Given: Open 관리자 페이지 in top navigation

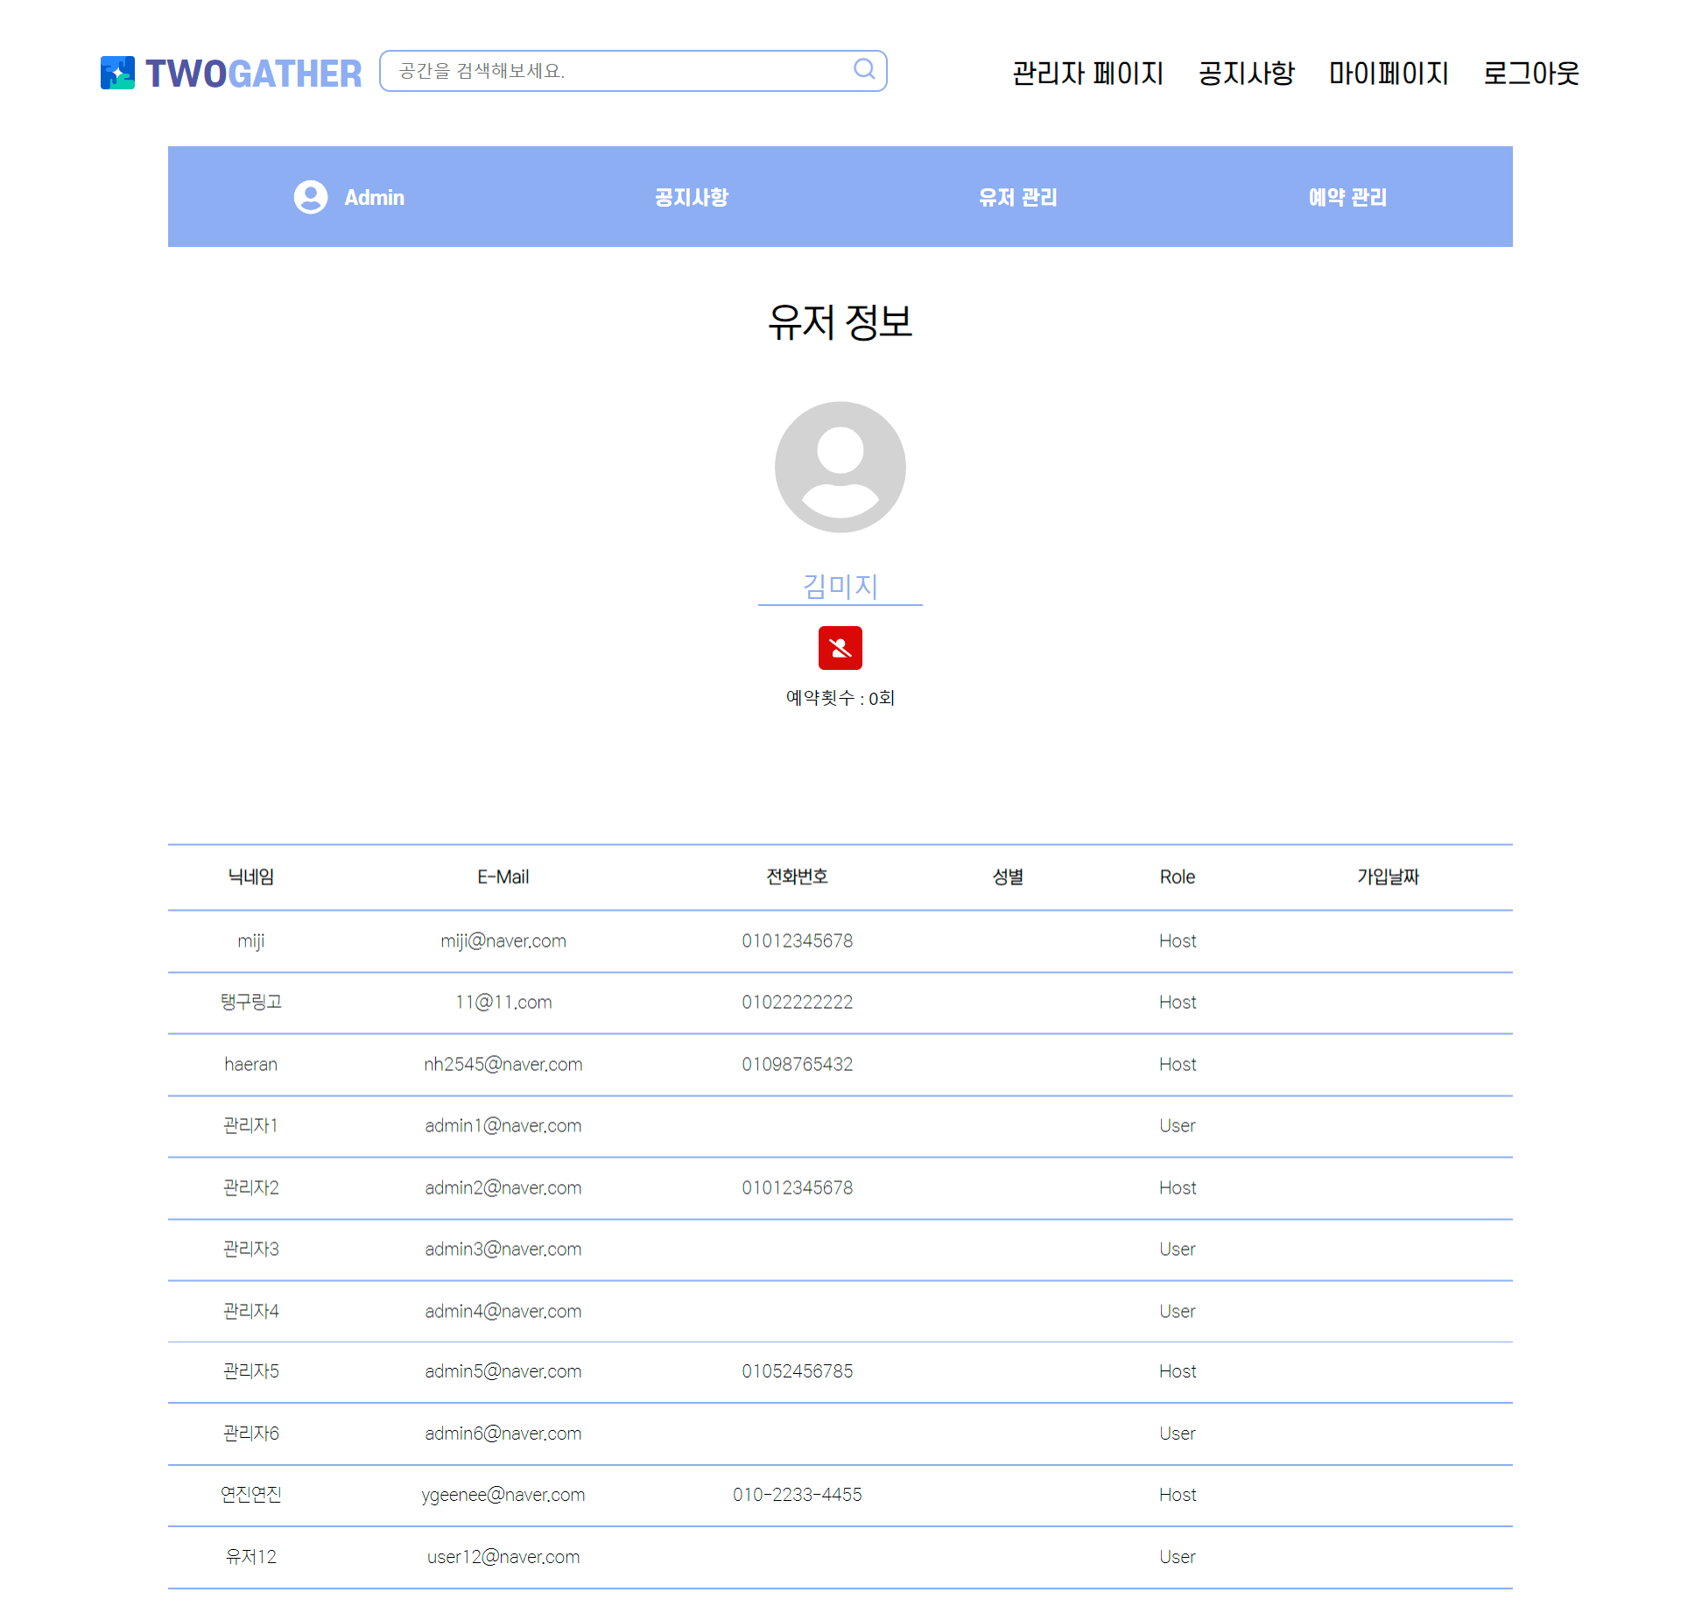Looking at the screenshot, I should (x=1087, y=74).
